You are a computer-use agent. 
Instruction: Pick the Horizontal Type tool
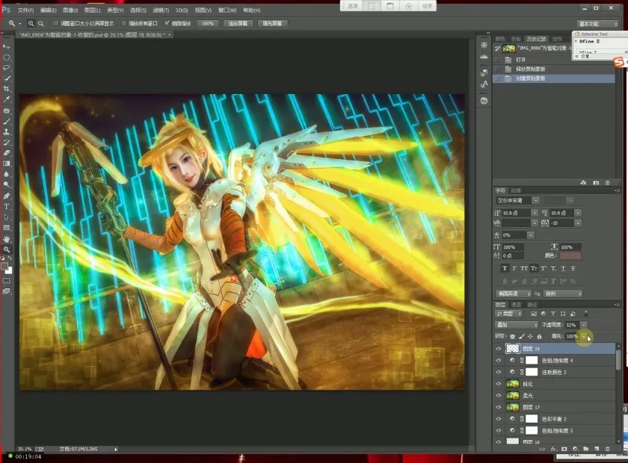point(7,206)
